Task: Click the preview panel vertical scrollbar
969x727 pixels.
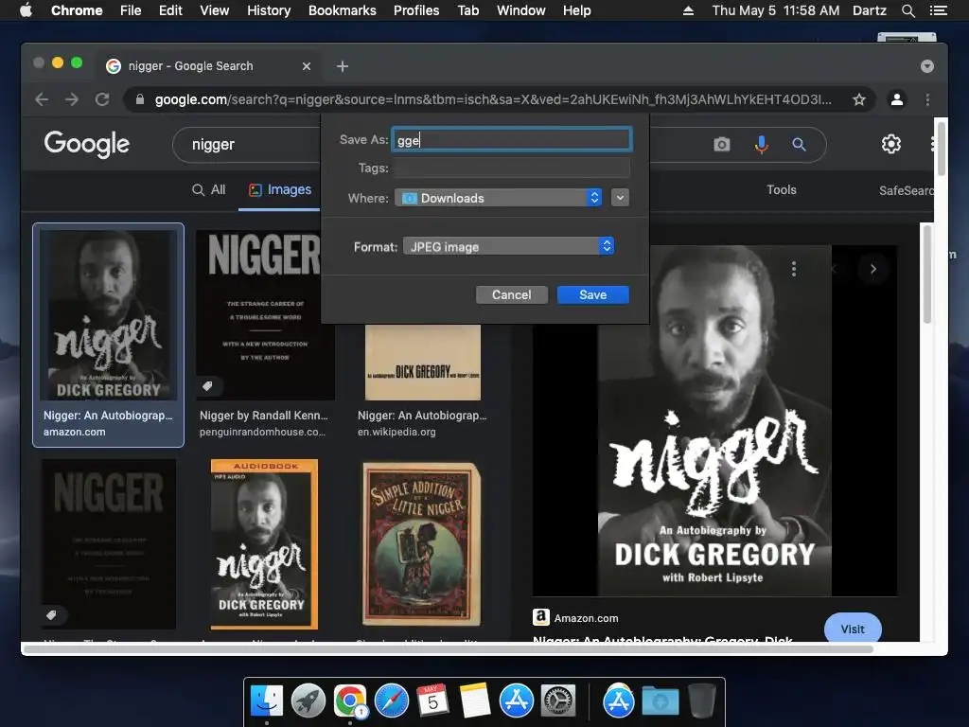Action: click(927, 274)
